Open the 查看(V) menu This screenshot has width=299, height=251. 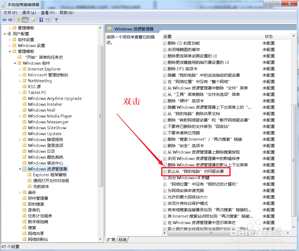[x=48, y=13]
